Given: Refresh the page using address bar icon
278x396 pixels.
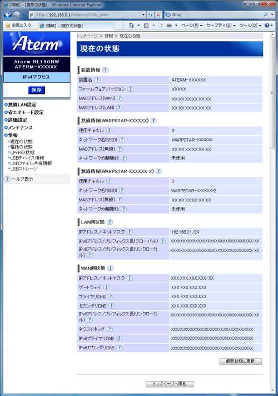Looking at the screenshot, I should [x=151, y=15].
